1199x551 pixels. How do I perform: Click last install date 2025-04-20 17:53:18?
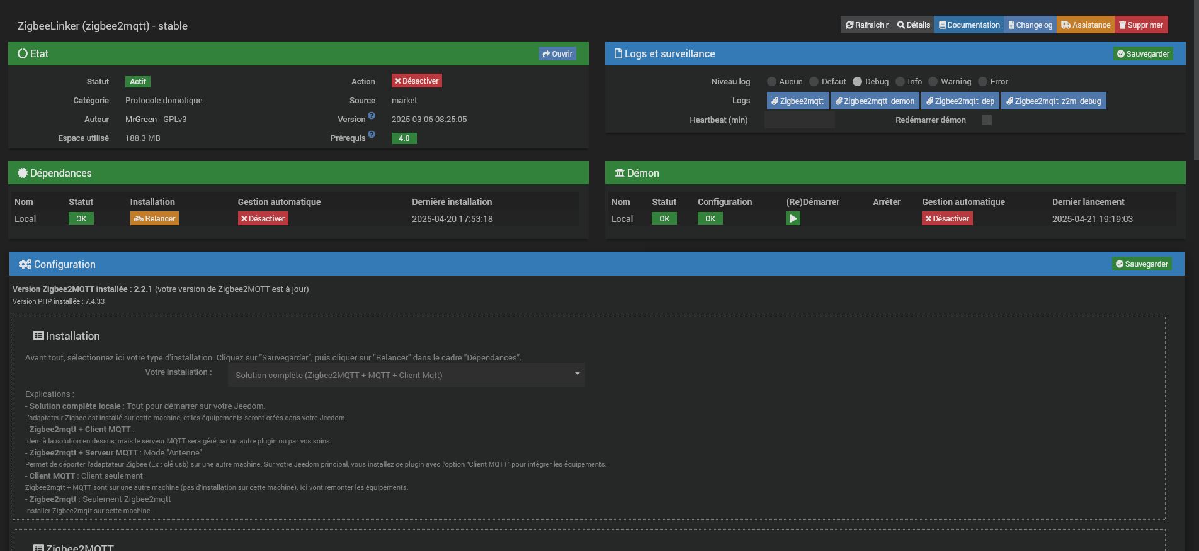coord(452,219)
